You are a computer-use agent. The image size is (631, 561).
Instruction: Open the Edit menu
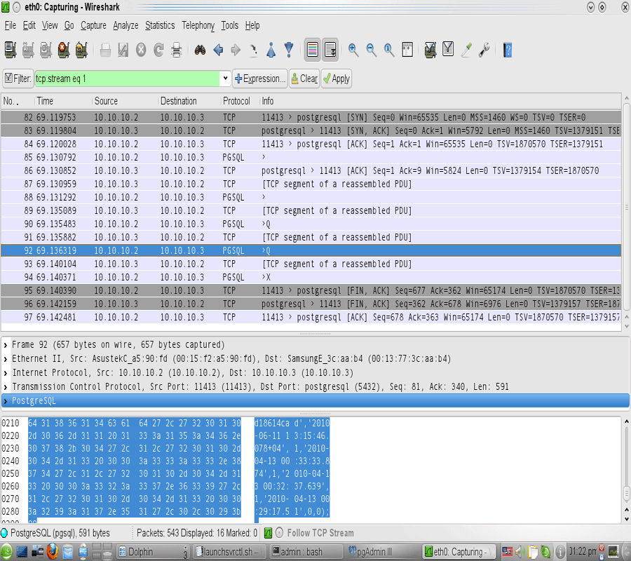29,25
